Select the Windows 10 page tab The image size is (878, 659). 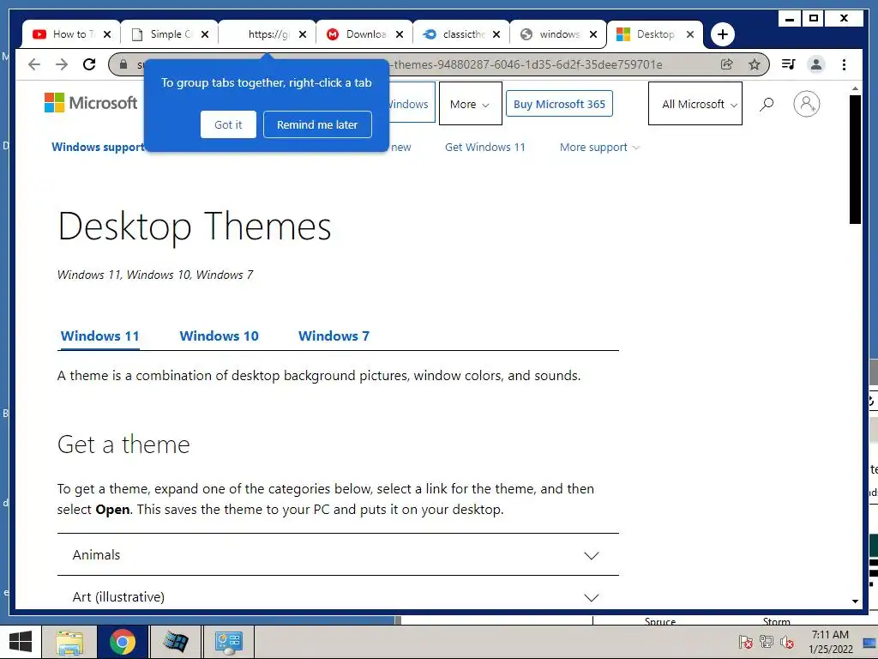pos(219,336)
